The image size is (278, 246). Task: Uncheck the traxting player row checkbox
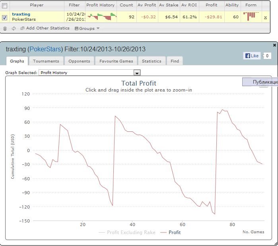(x=5, y=18)
